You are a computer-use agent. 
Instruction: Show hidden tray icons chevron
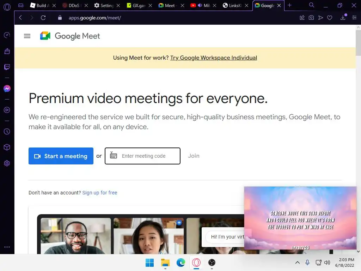298,263
